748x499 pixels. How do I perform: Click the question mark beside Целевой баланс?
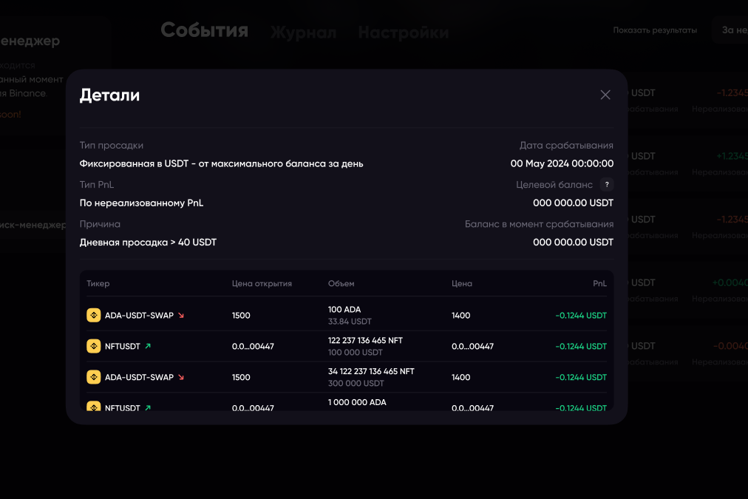coord(607,185)
